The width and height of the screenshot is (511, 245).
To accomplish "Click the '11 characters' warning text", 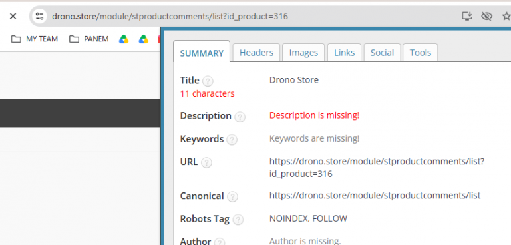I will pyautogui.click(x=208, y=94).
